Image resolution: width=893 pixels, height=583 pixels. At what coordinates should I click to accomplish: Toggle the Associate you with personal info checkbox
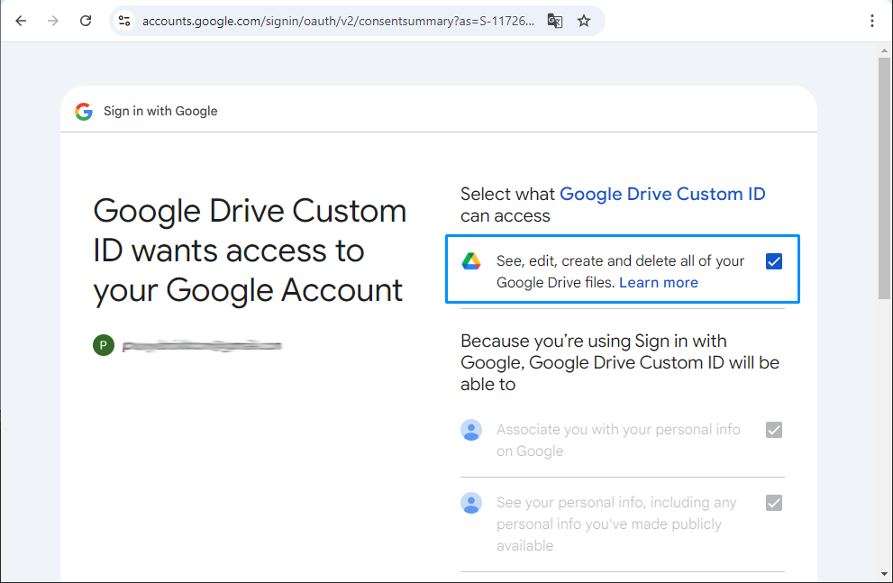[773, 430]
